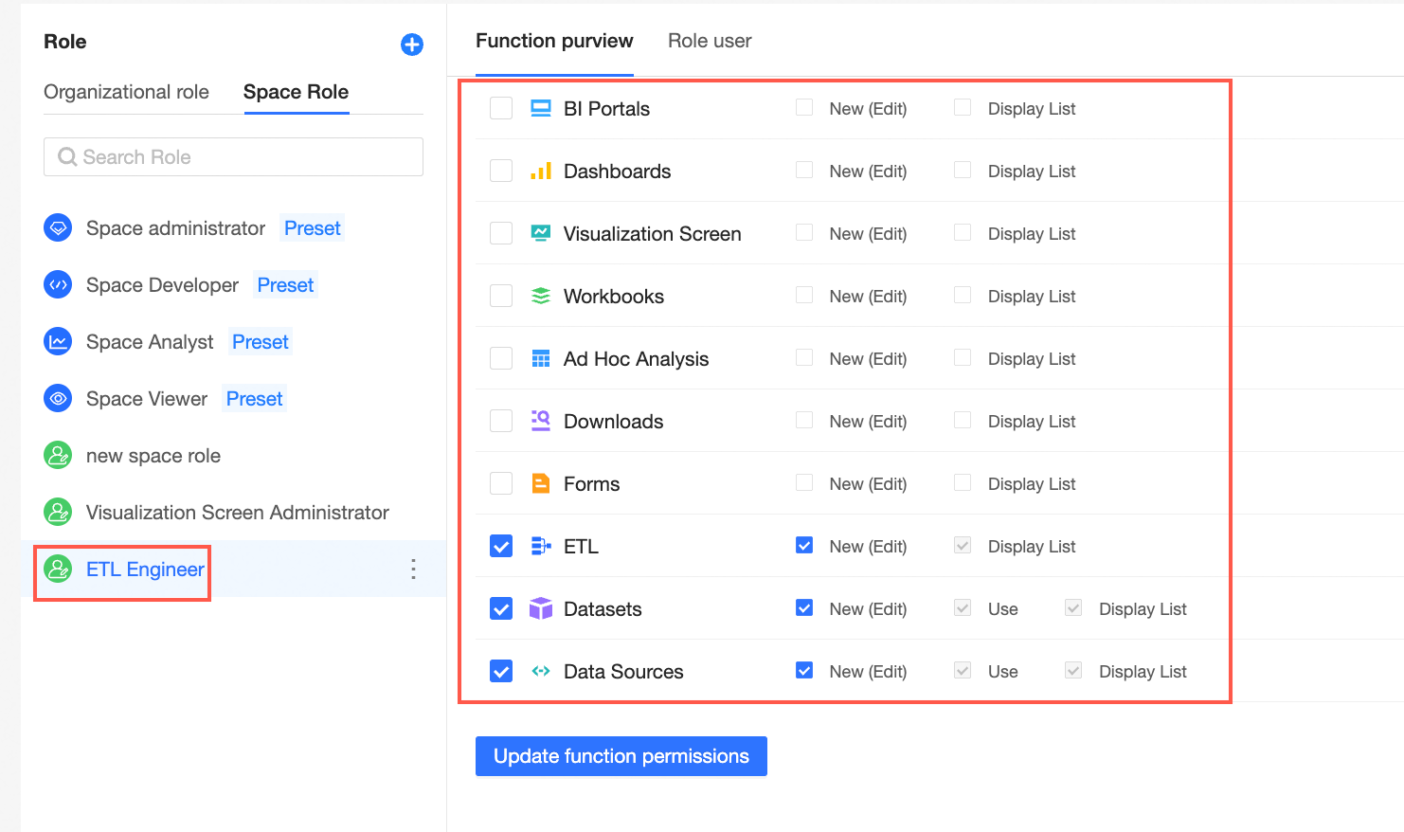Click the Space Viewer eye icon
The width and height of the screenshot is (1404, 832).
58,399
